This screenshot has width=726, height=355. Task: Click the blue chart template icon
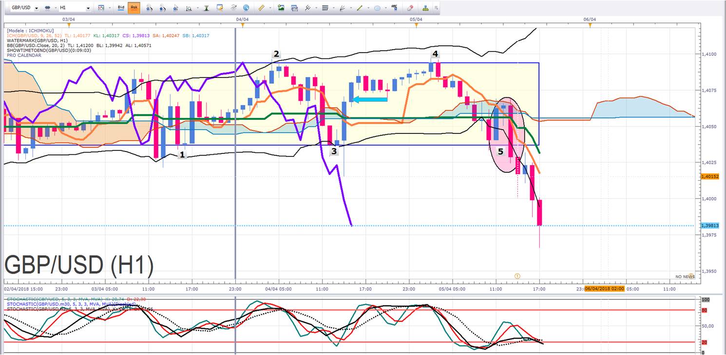(294, 8)
